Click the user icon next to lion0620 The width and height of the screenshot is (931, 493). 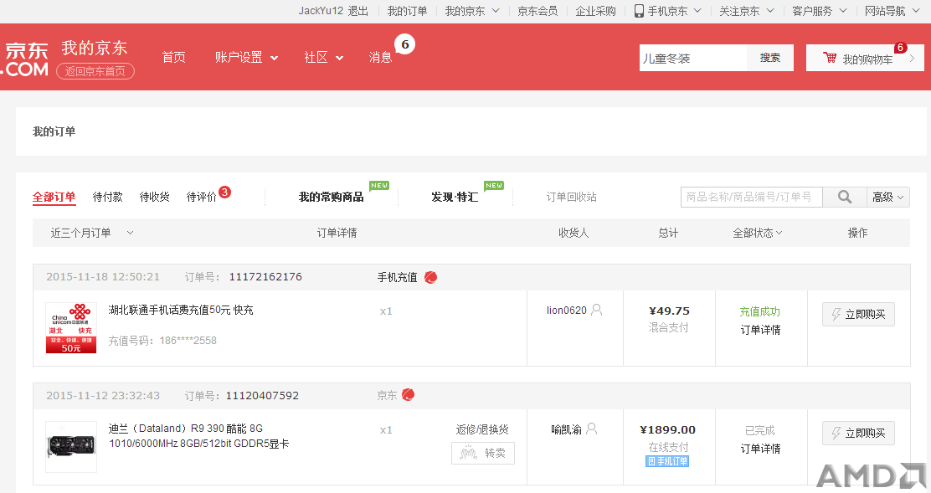pos(597,310)
